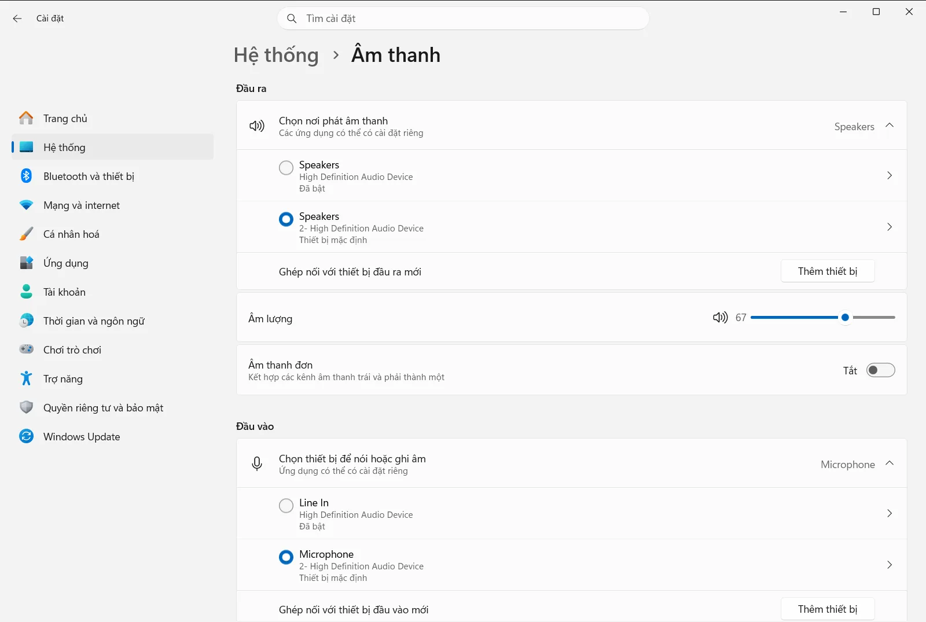Click the Tài khoản account icon
Image resolution: width=926 pixels, height=622 pixels.
[x=26, y=292]
